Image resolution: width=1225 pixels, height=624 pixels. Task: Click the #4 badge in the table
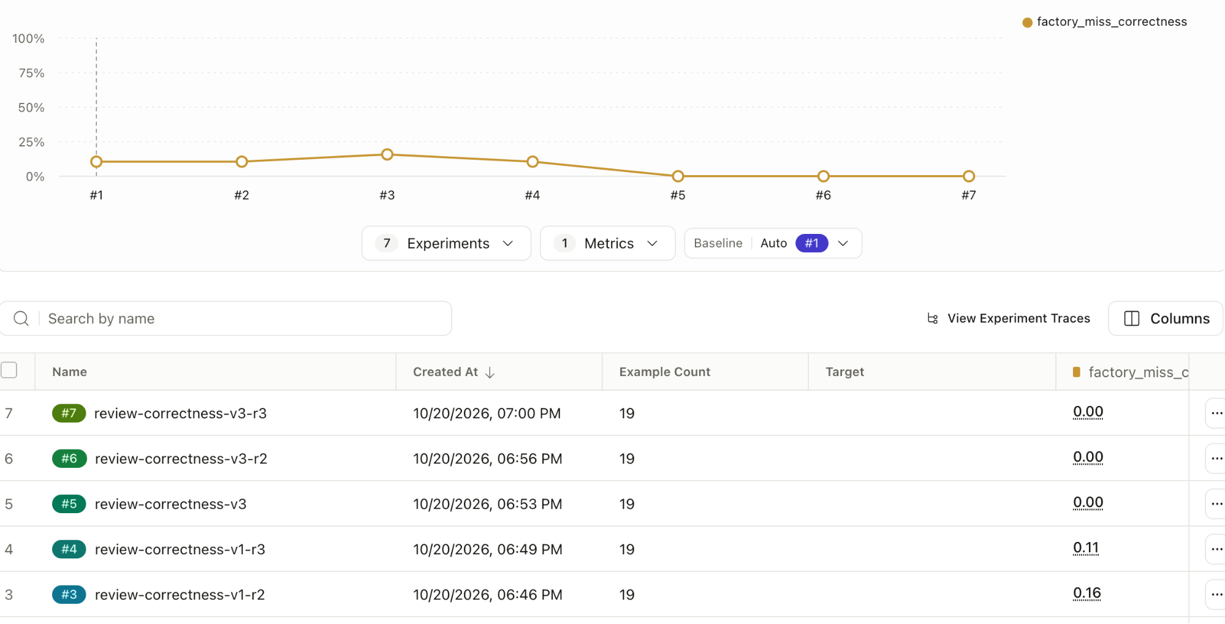point(69,549)
